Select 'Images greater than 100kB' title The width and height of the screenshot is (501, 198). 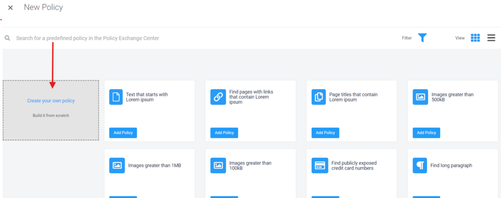click(x=250, y=165)
